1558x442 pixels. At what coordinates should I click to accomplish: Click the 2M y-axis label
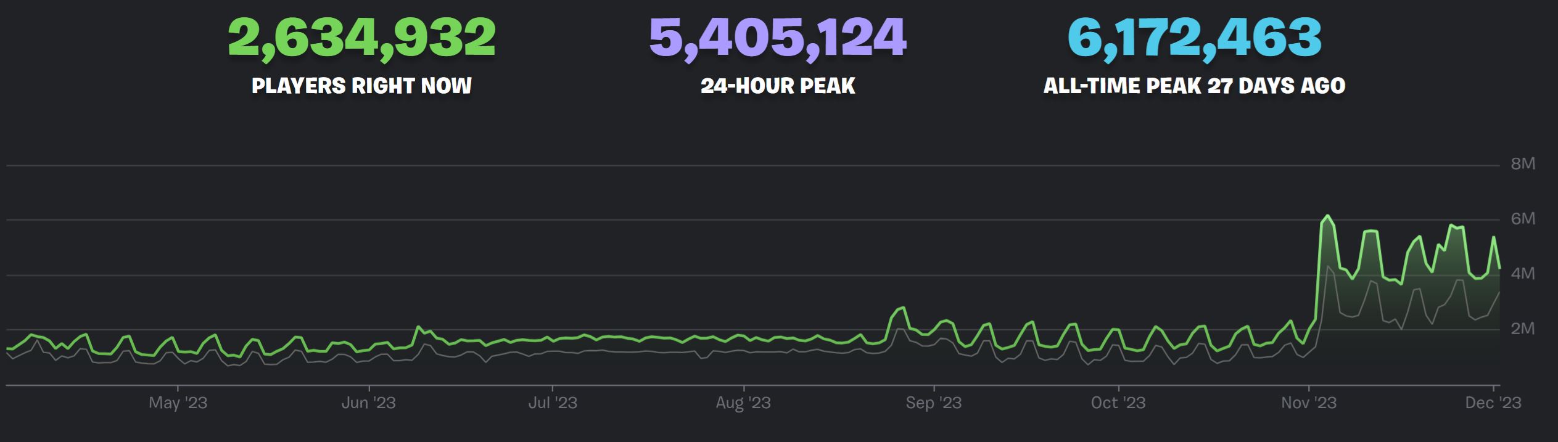(x=1522, y=329)
